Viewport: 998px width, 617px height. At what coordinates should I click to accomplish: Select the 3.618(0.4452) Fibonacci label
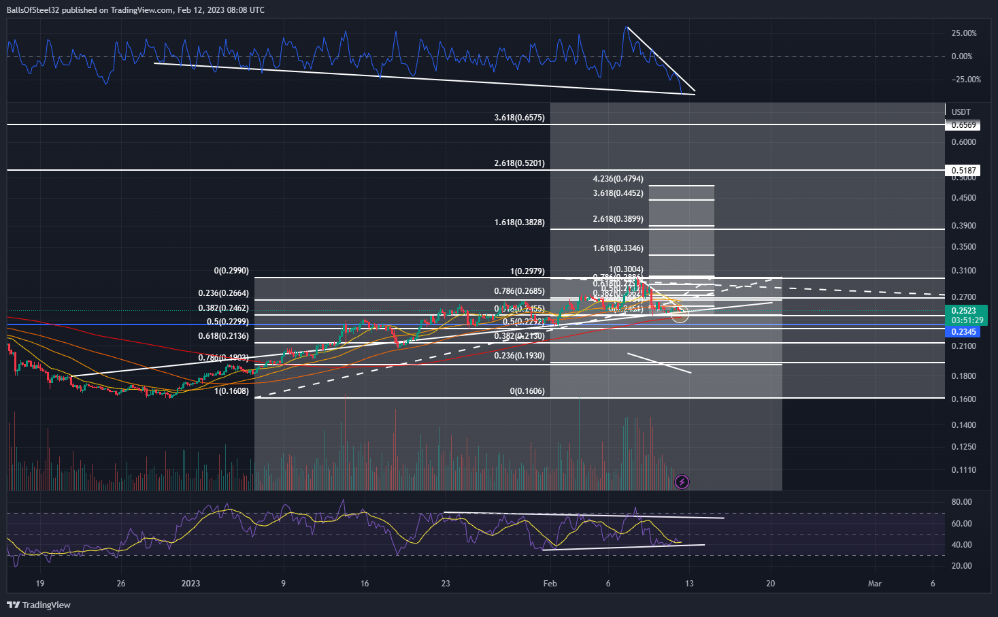618,193
